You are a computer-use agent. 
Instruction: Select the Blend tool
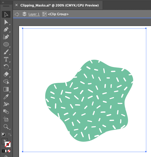click(x=6, y=112)
